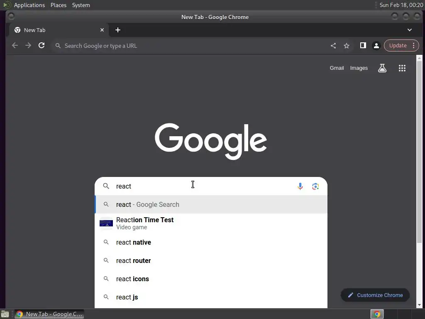Click the Reaction Time Test thumbnail image

[x=106, y=223]
